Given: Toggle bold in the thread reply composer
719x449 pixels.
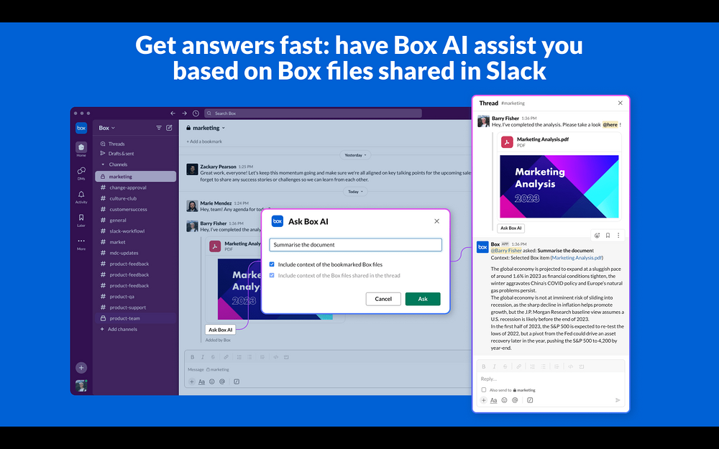Looking at the screenshot, I should (x=484, y=366).
